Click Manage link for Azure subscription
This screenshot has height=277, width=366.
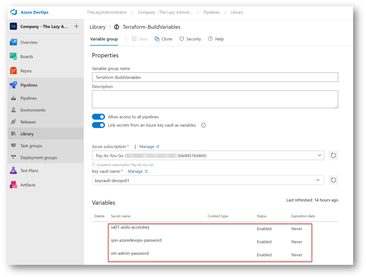(x=147, y=147)
